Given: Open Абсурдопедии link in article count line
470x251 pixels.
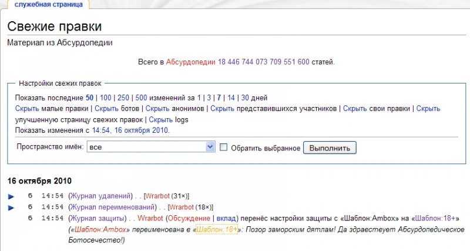Looking at the screenshot, I should click(x=190, y=62).
